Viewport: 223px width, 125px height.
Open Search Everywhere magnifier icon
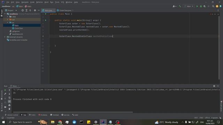(x=213, y=6)
